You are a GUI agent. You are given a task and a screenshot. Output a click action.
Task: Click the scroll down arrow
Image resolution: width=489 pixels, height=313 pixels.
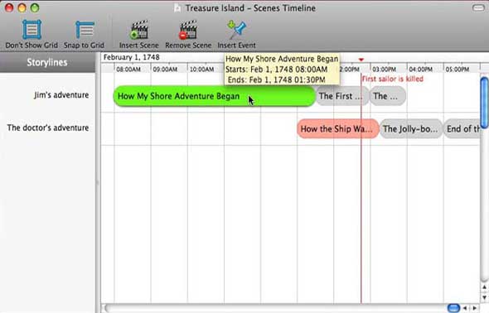click(484, 297)
